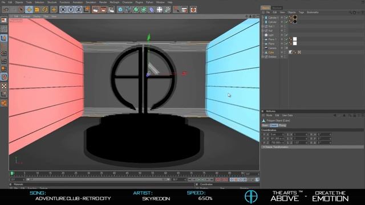The image size is (365, 205).
Task: Click the Undo arrow icon in the top toolbar
Action: point(6,10)
